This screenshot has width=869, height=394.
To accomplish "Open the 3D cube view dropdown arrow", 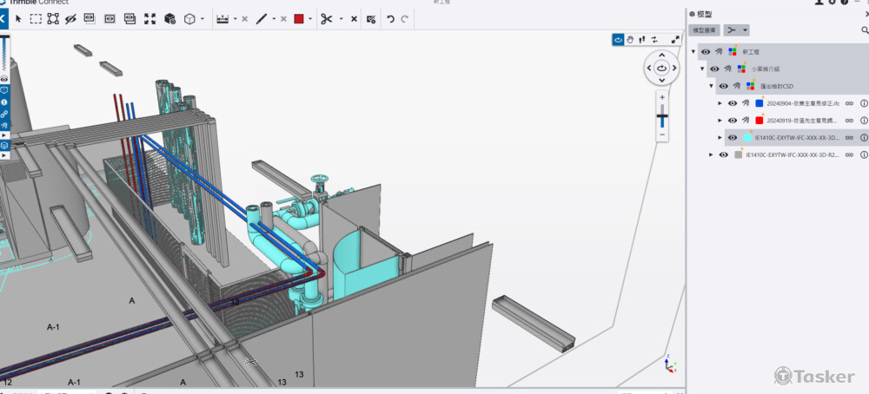I will (x=202, y=18).
